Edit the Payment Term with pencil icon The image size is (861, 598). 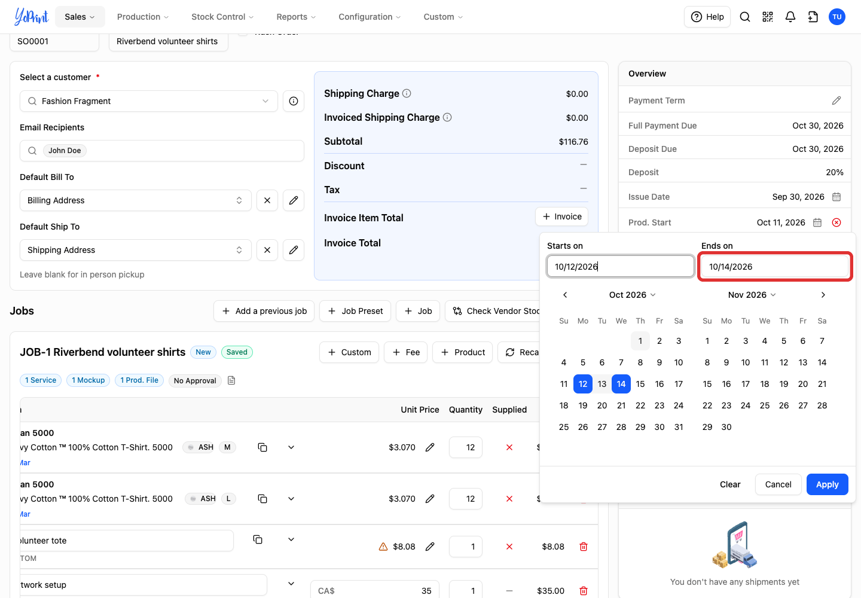pos(836,100)
